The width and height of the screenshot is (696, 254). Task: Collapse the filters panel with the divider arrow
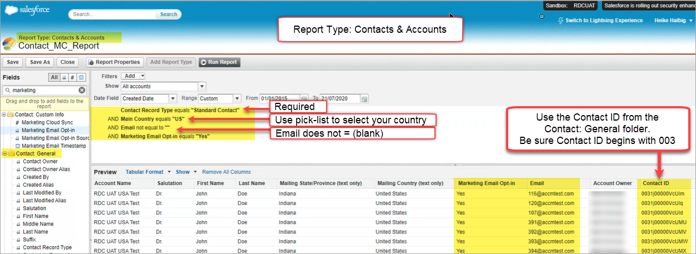(455, 165)
